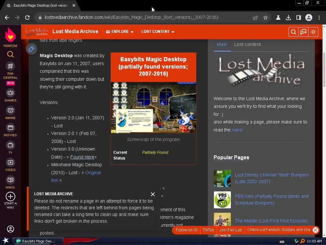326x245 pixels.
Task: Click the Popular Pages heading
Action: click(x=231, y=157)
